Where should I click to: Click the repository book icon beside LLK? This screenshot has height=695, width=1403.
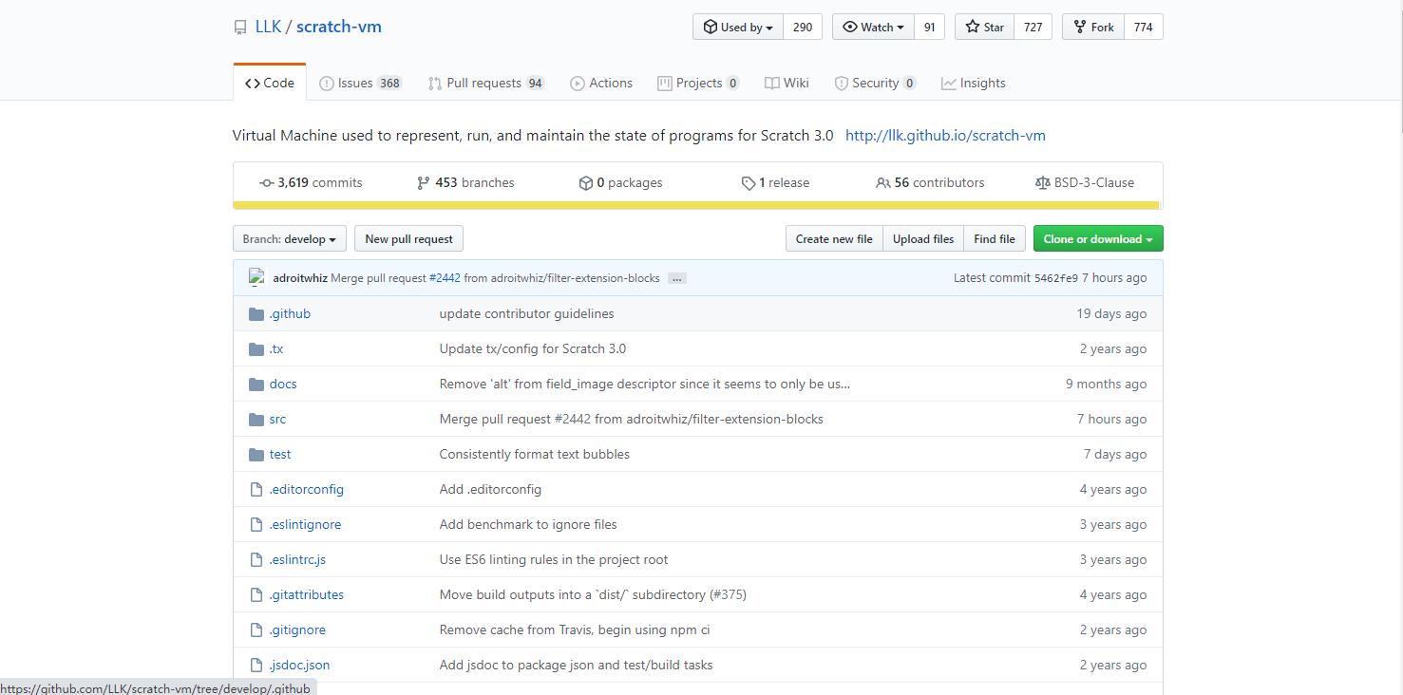point(240,28)
